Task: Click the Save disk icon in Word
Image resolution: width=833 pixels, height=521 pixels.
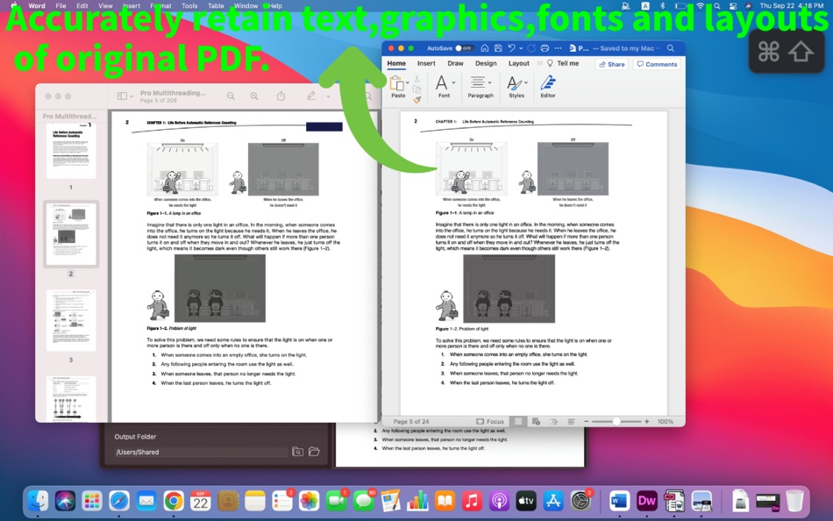Action: [498, 48]
